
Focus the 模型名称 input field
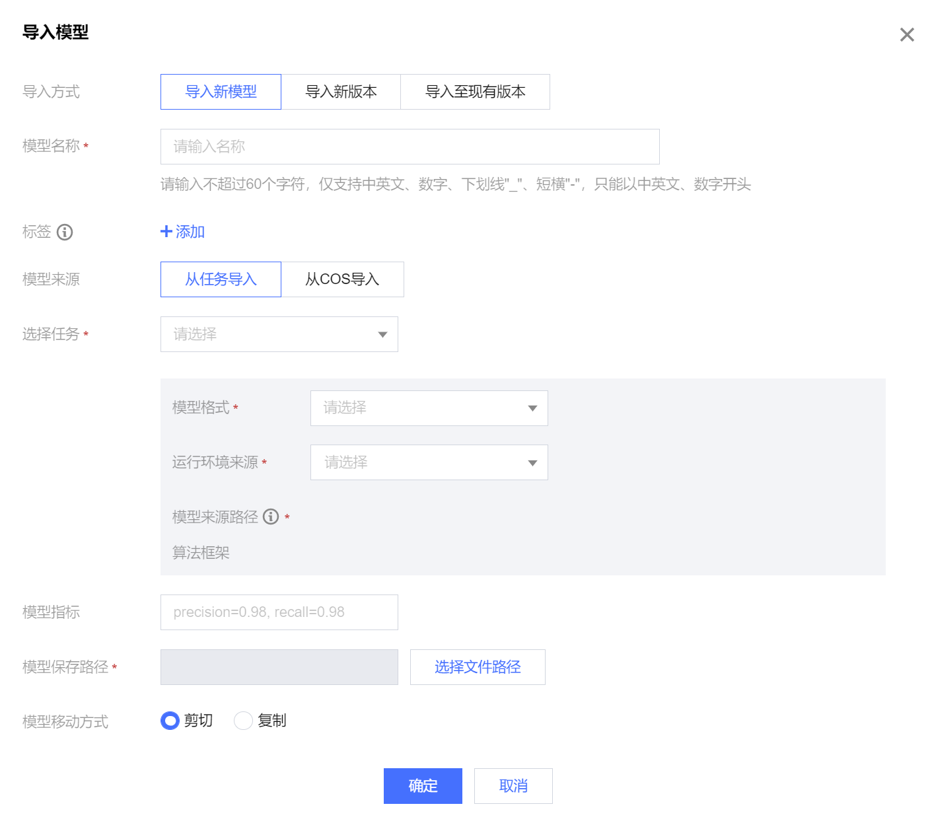[410, 147]
